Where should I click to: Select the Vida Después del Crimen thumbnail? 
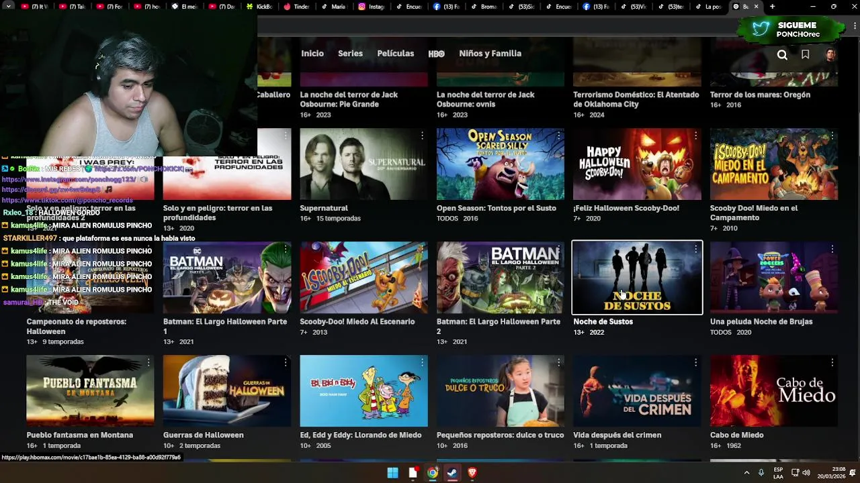tap(637, 391)
